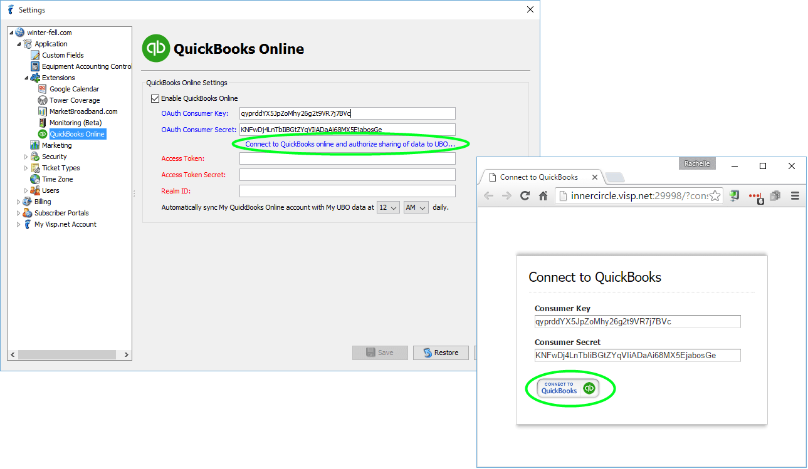
Task: Go back in the browser window
Action: pyautogui.click(x=489, y=196)
